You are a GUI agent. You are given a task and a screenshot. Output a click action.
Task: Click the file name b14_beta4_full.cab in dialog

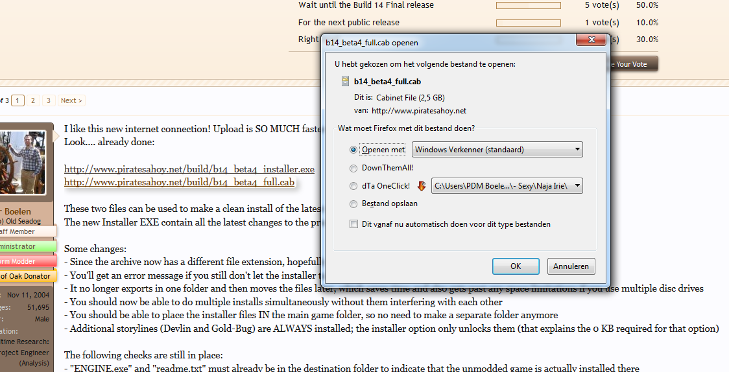(387, 81)
